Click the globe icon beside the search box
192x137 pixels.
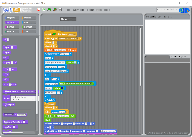point(182,10)
